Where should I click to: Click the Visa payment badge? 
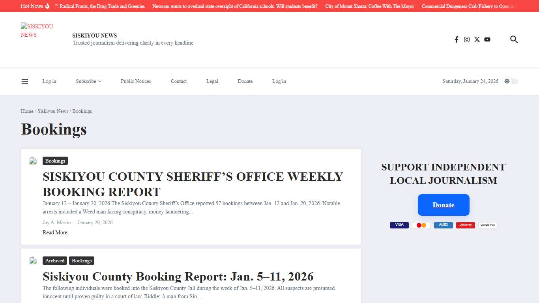(399, 225)
